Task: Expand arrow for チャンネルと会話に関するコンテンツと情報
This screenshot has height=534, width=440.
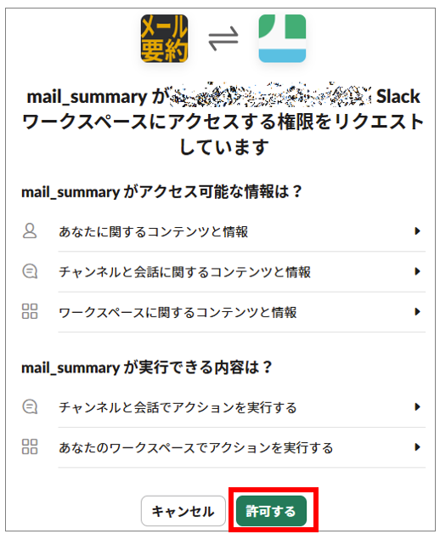Action: click(417, 271)
